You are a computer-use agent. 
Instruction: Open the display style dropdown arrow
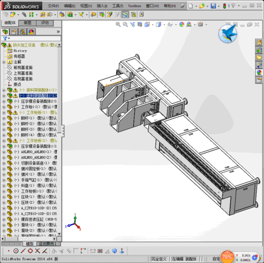tap(164, 25)
